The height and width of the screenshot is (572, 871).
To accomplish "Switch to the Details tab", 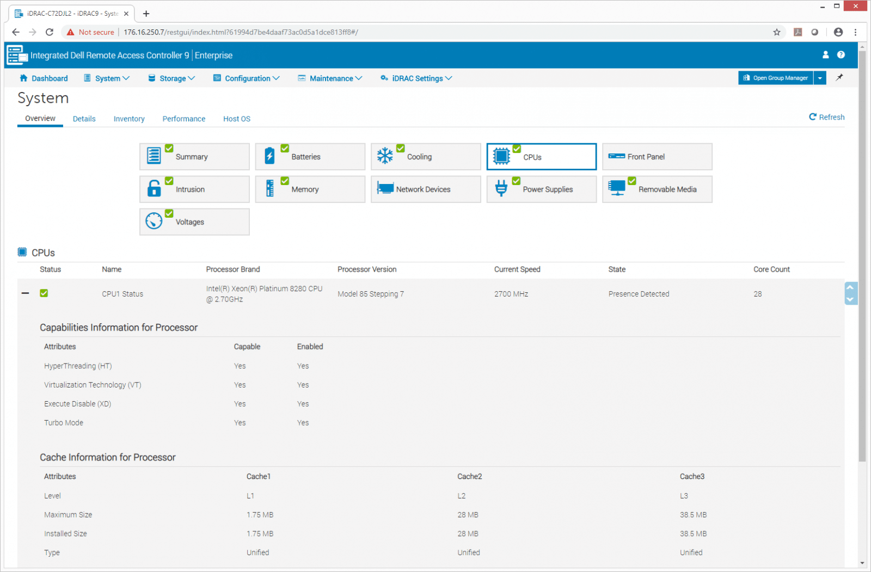I will (84, 119).
